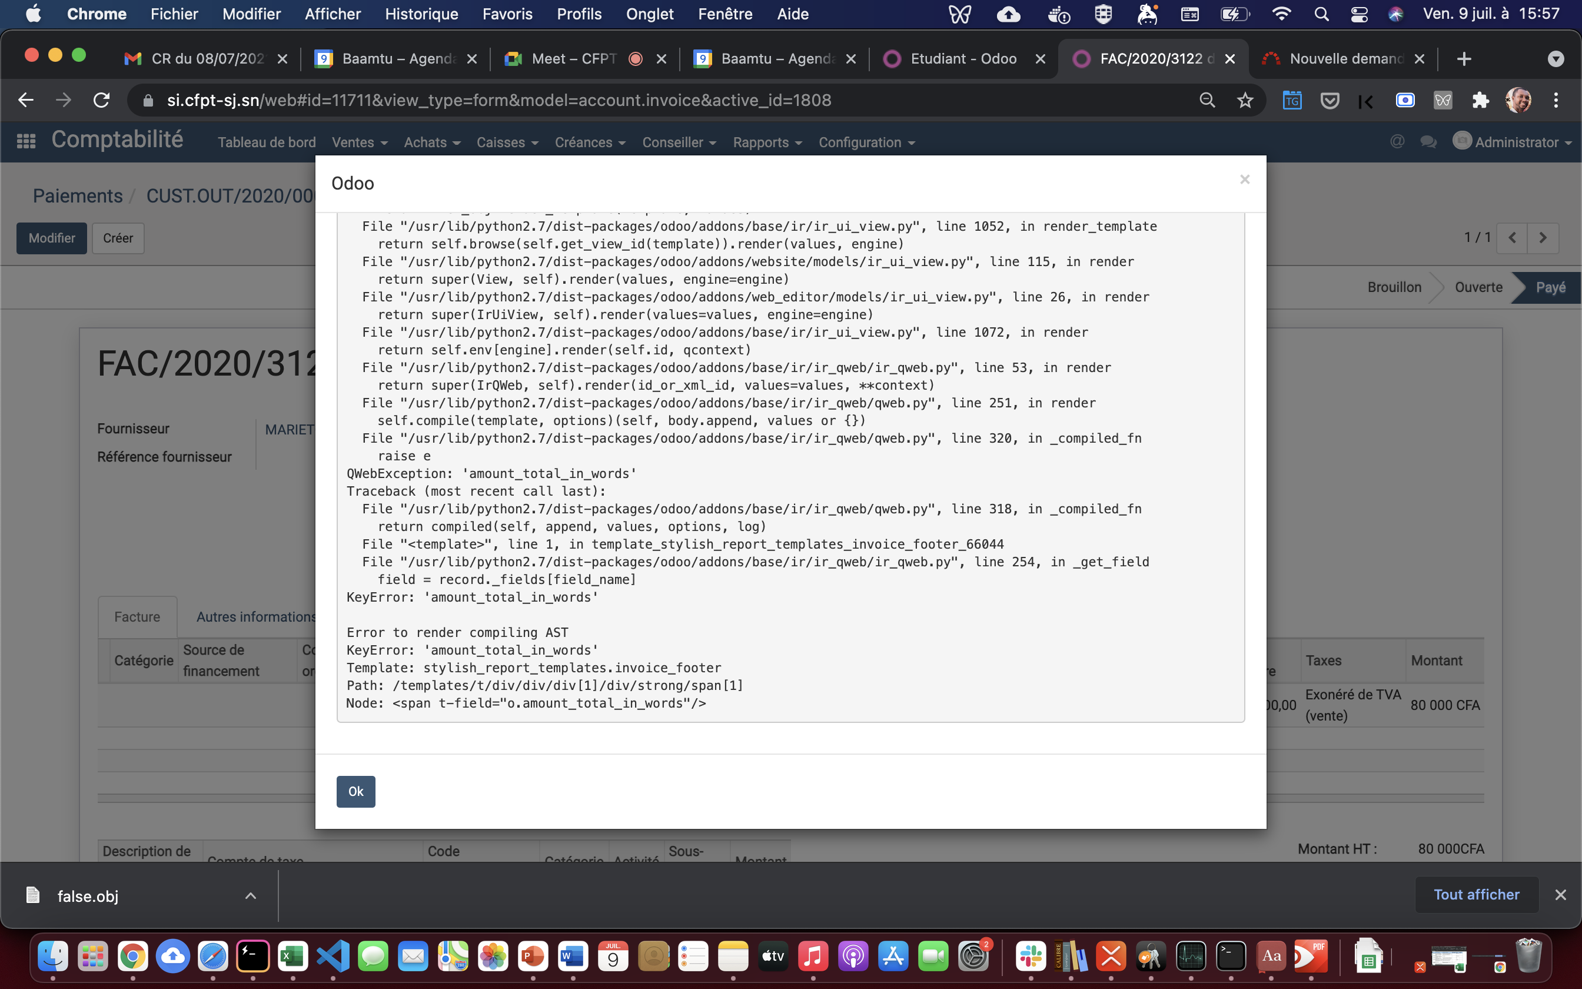Image resolution: width=1582 pixels, height=989 pixels.
Task: Open the Configuration dropdown menu
Action: pyautogui.click(x=866, y=142)
